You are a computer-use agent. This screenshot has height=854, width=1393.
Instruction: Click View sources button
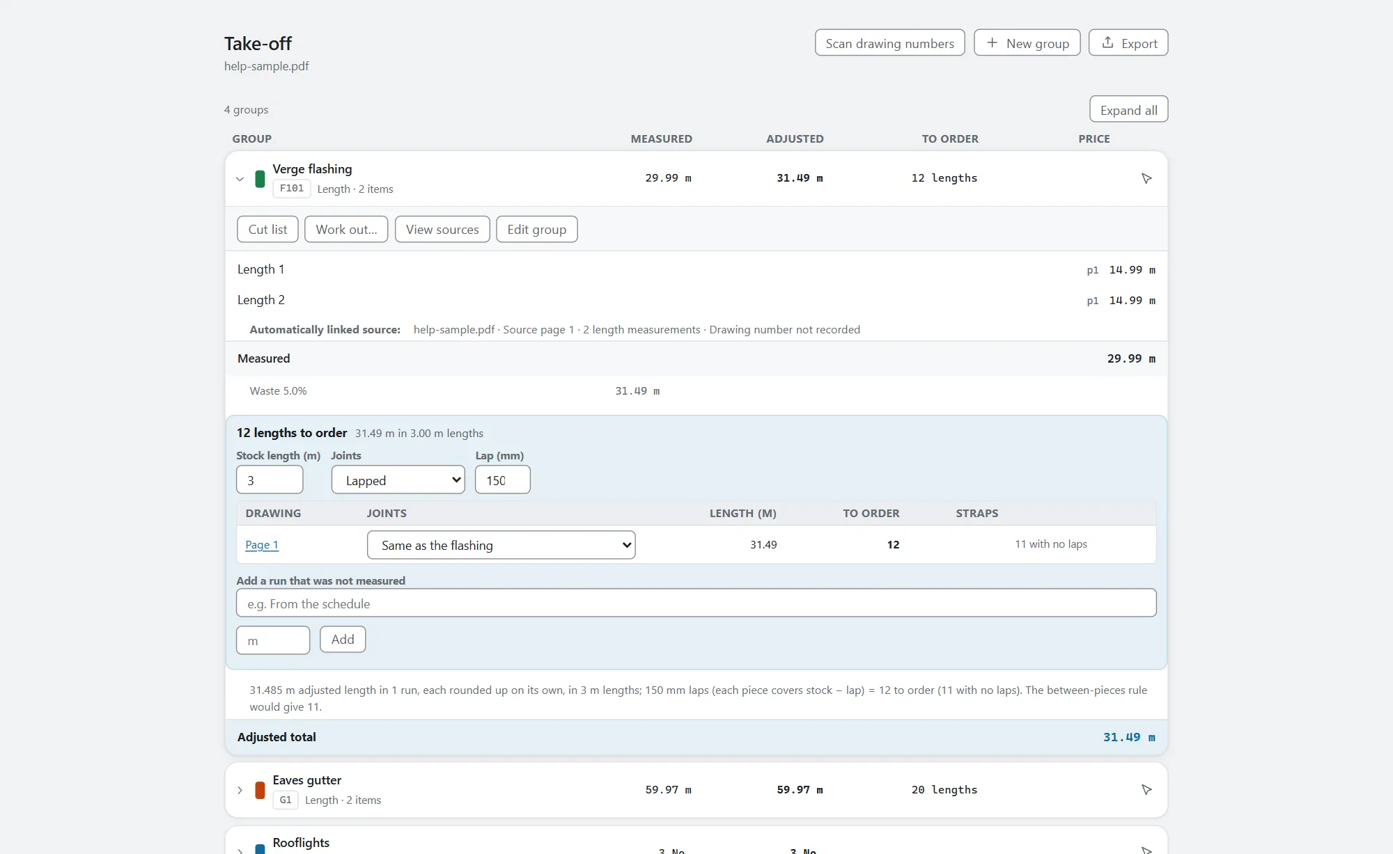click(x=442, y=229)
